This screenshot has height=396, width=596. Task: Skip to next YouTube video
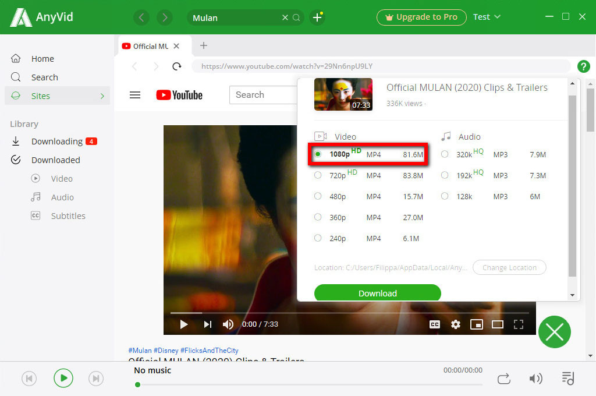[208, 324]
